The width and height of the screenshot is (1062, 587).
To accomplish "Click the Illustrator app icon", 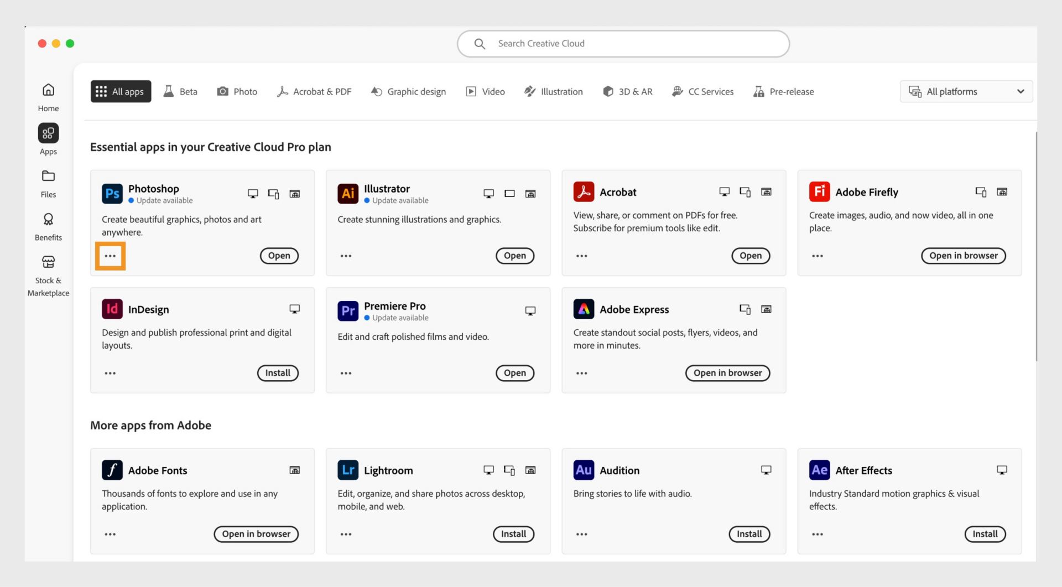I will coord(348,194).
